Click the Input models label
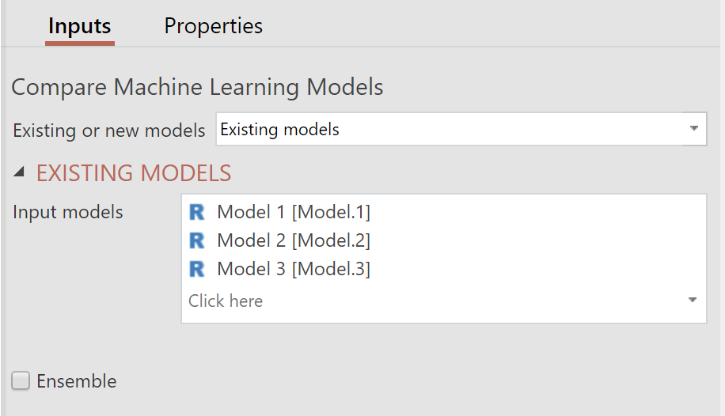 [x=68, y=212]
